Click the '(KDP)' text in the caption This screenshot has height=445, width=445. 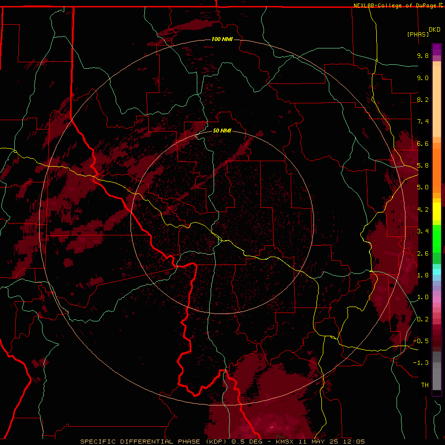[216, 442]
